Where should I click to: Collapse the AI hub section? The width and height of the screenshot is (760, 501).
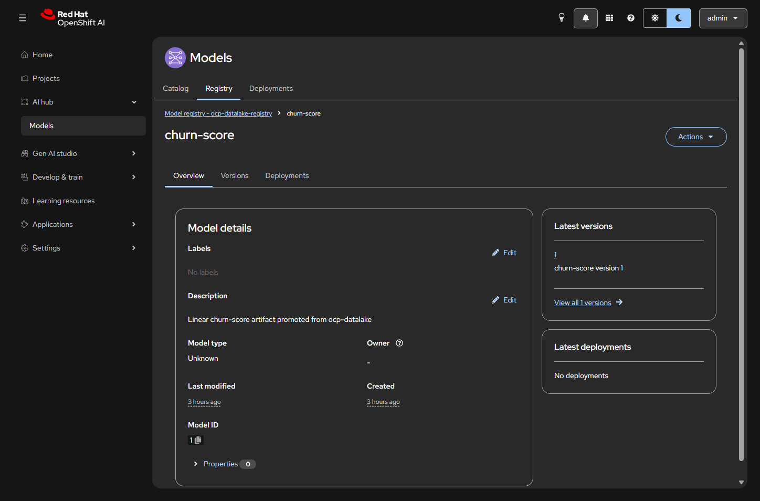tap(83, 102)
